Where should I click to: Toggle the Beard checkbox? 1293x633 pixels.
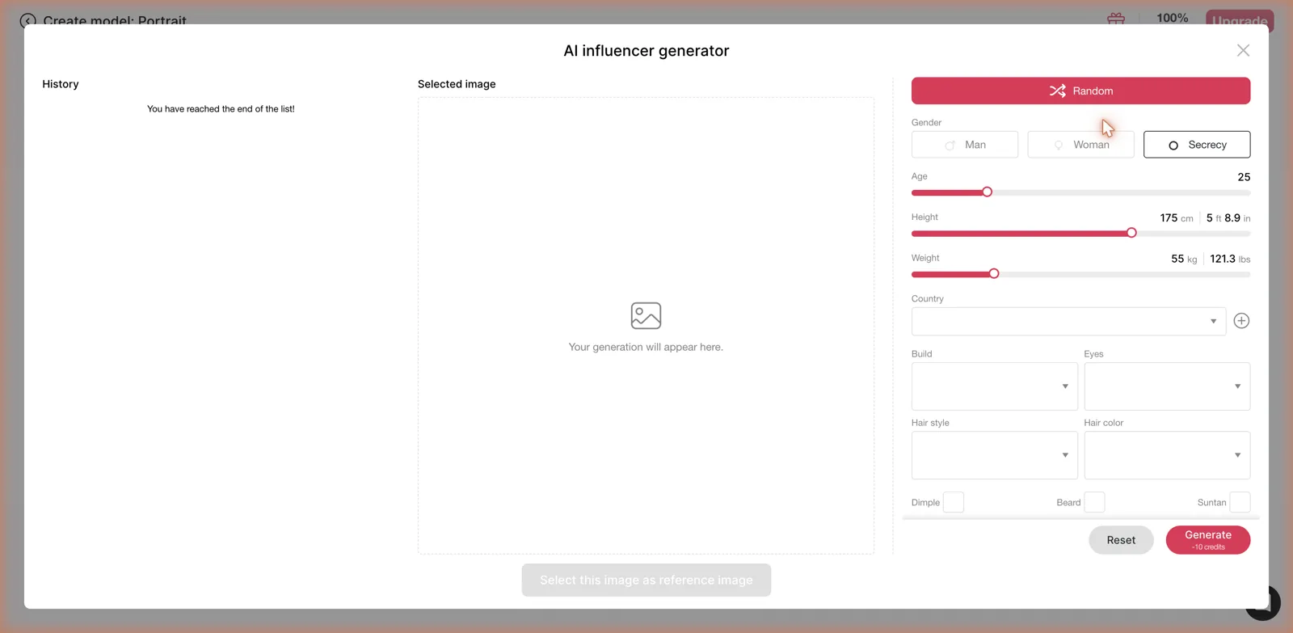[x=1094, y=502]
